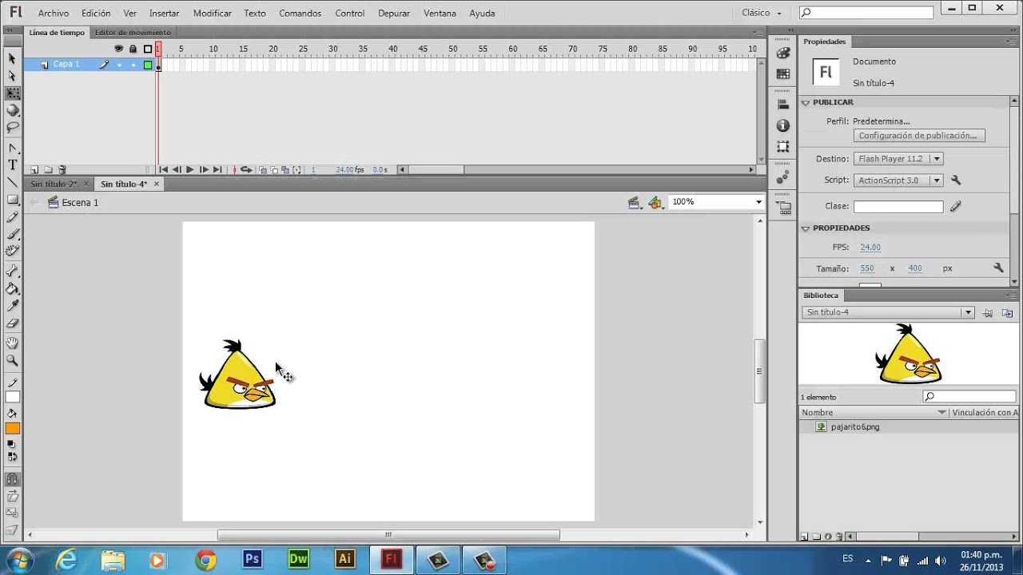Click the width value 550
The image size is (1023, 575).
(x=867, y=269)
